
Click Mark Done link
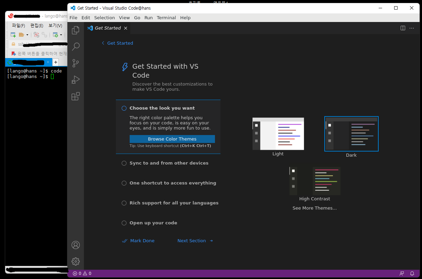138,241
